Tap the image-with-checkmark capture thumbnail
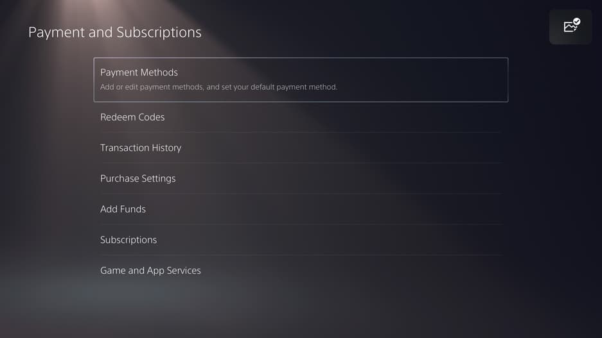The image size is (602, 338). (x=571, y=26)
